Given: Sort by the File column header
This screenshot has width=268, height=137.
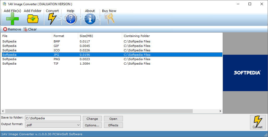Looking at the screenshot, I should point(26,36).
